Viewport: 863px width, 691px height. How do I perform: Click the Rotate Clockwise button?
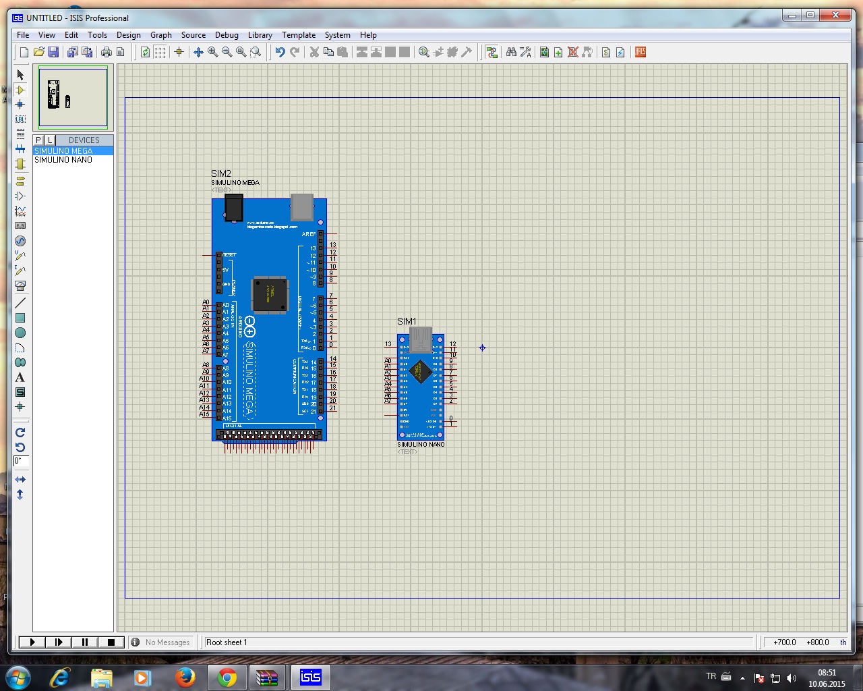(x=20, y=433)
